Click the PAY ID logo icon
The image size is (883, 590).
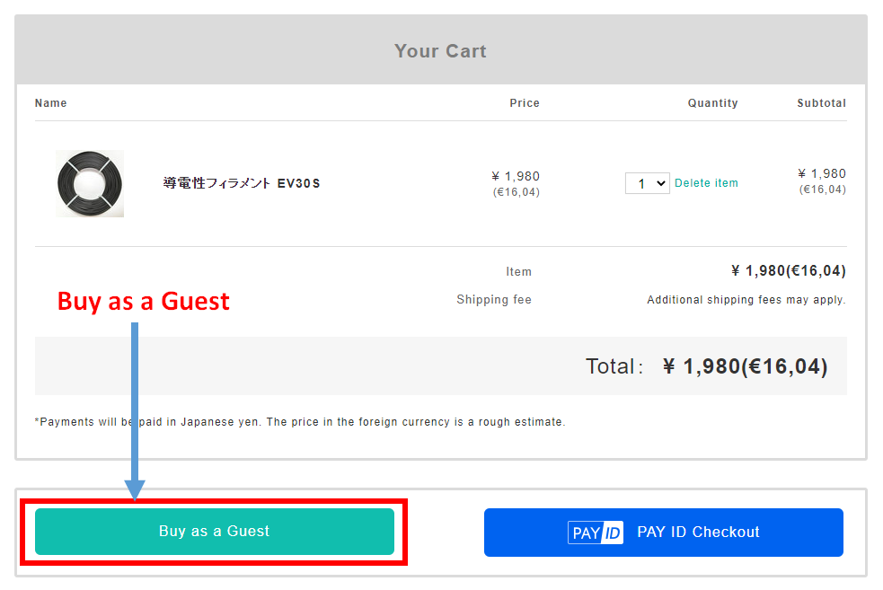pyautogui.click(x=596, y=533)
